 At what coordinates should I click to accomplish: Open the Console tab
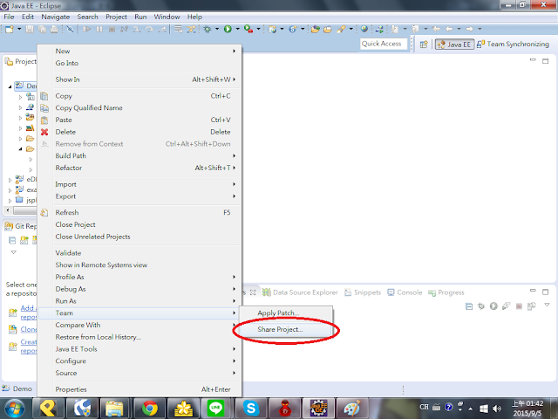[x=405, y=292]
